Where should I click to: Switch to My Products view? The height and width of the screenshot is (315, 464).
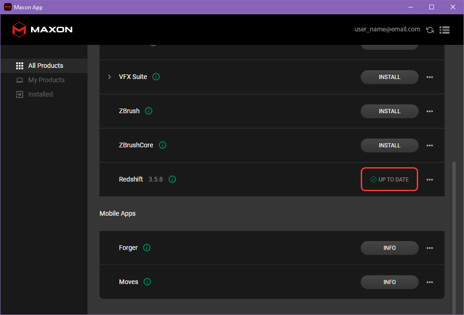(46, 80)
